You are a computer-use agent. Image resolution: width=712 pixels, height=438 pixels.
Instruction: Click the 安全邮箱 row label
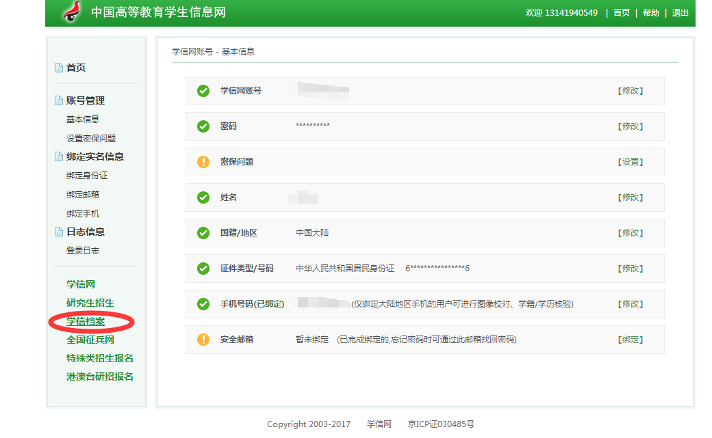237,339
